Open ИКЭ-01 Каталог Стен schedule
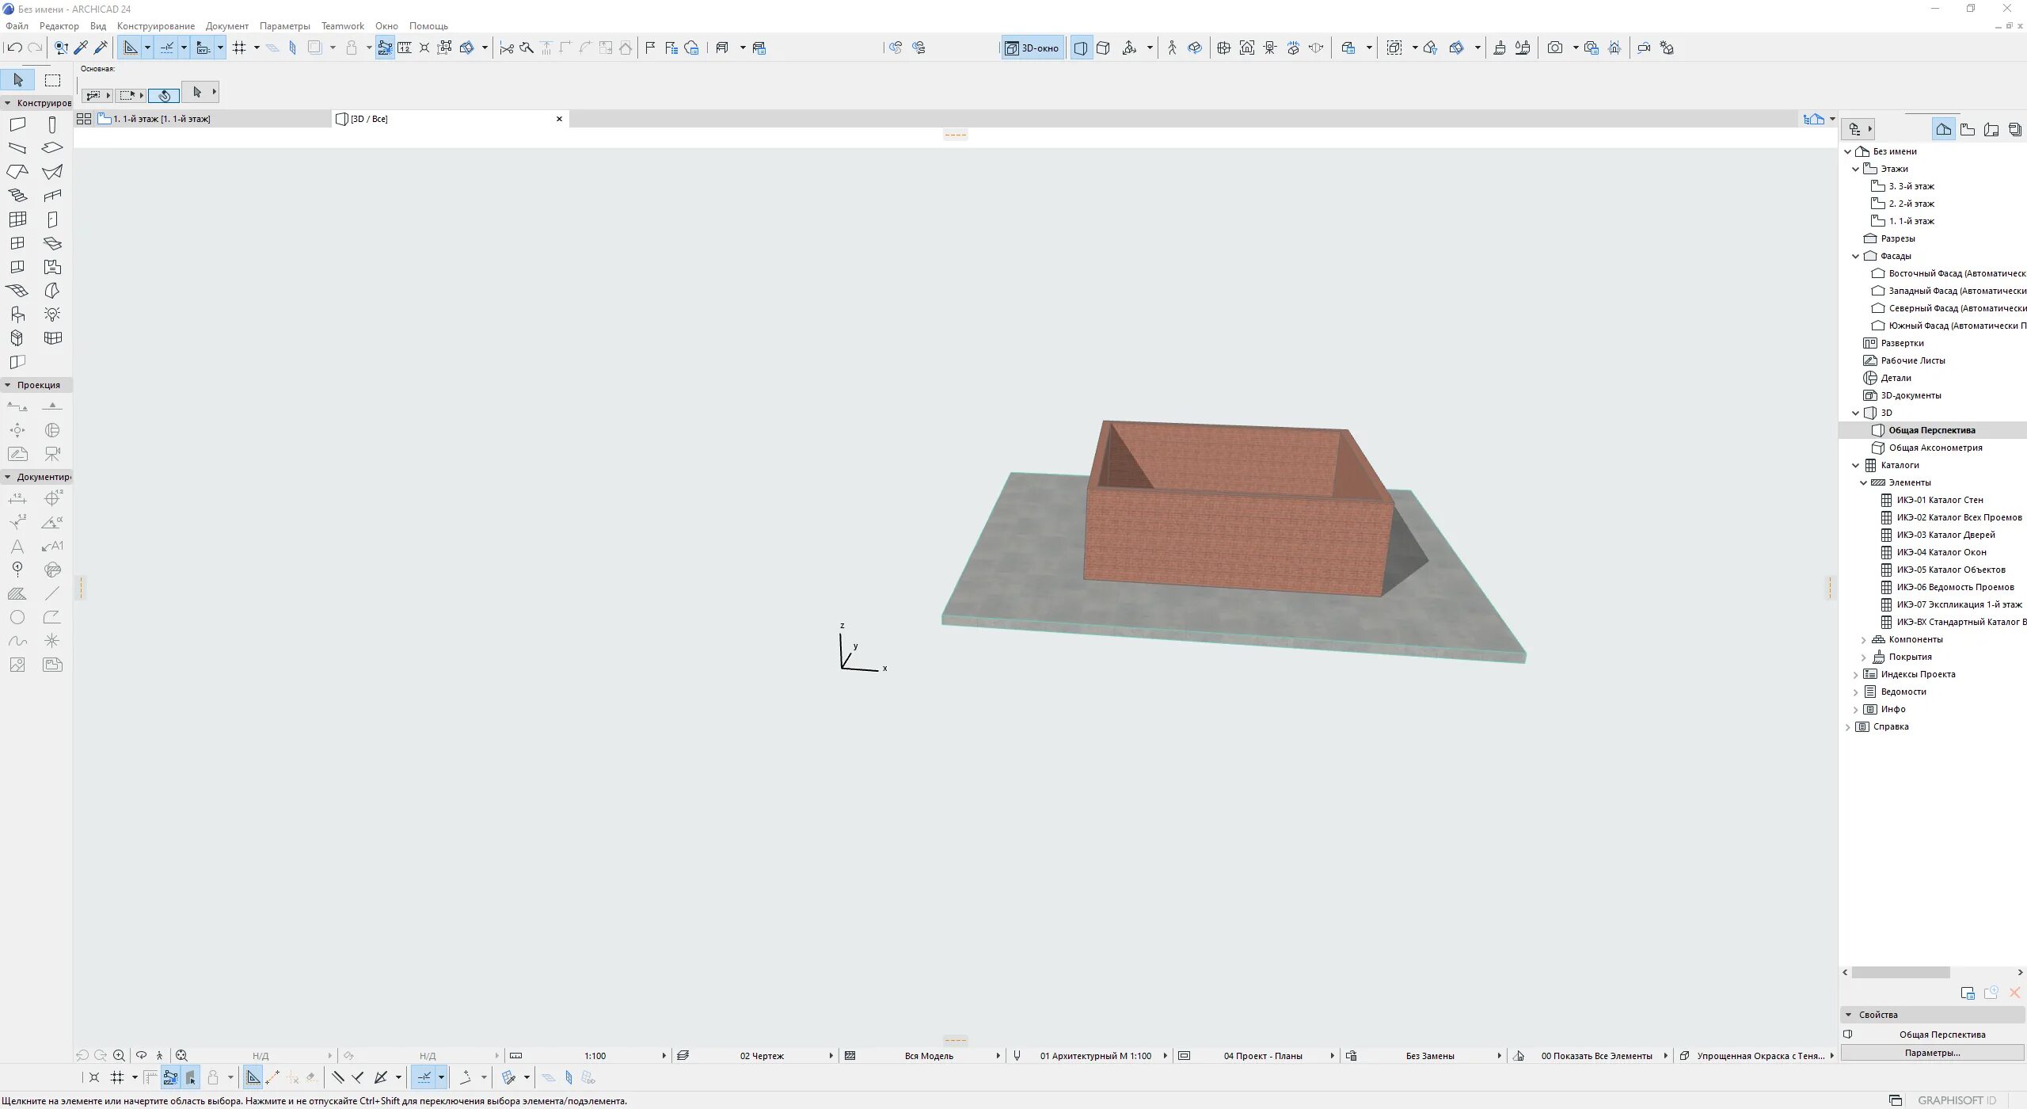 coord(1940,500)
